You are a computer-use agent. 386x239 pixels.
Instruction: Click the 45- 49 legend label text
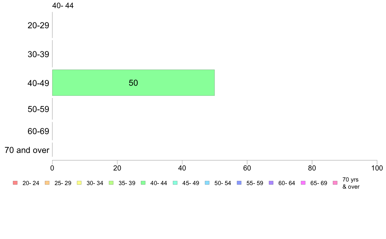tap(191, 183)
